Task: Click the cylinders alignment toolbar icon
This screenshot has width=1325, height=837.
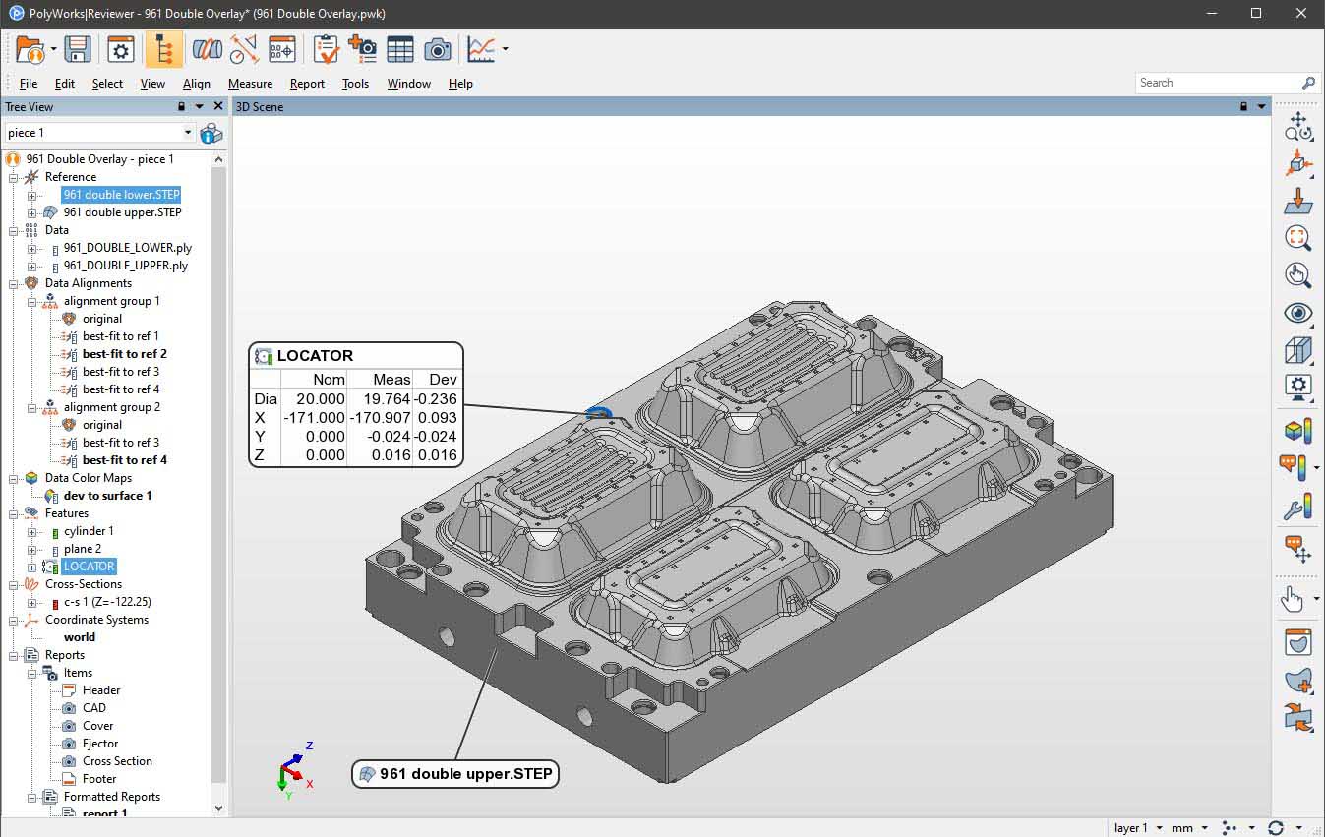Action: (x=207, y=49)
